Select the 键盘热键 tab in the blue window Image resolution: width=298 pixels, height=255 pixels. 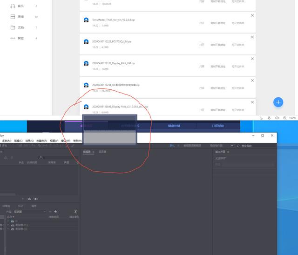click(174, 126)
